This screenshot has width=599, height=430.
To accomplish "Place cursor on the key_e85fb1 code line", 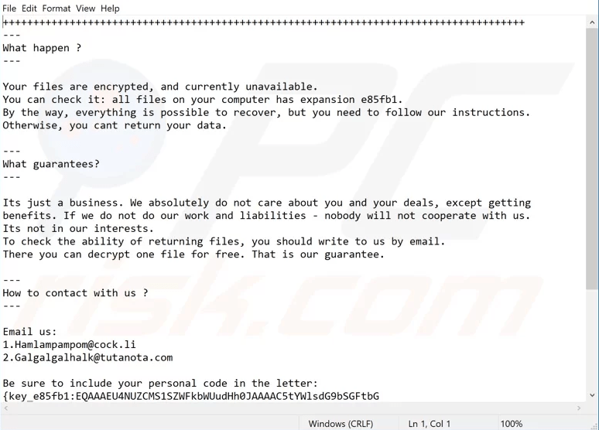I will click(x=190, y=396).
